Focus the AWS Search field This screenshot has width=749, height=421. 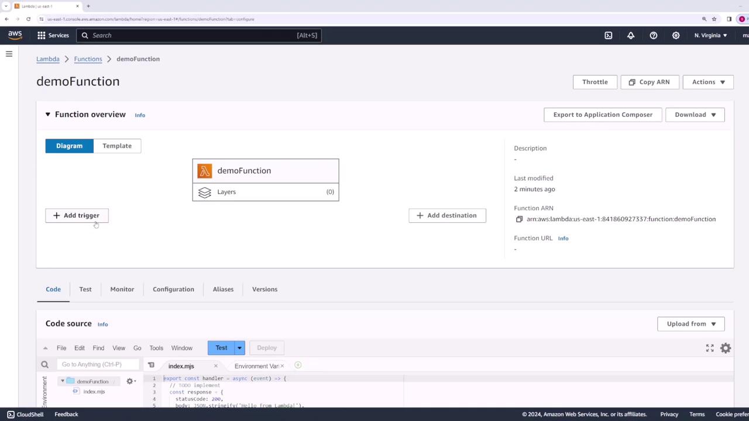[198, 35]
